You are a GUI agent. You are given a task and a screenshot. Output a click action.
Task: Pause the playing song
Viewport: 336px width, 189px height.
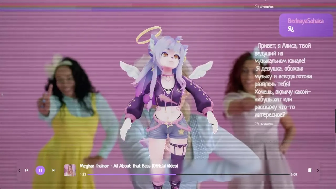coord(40,170)
